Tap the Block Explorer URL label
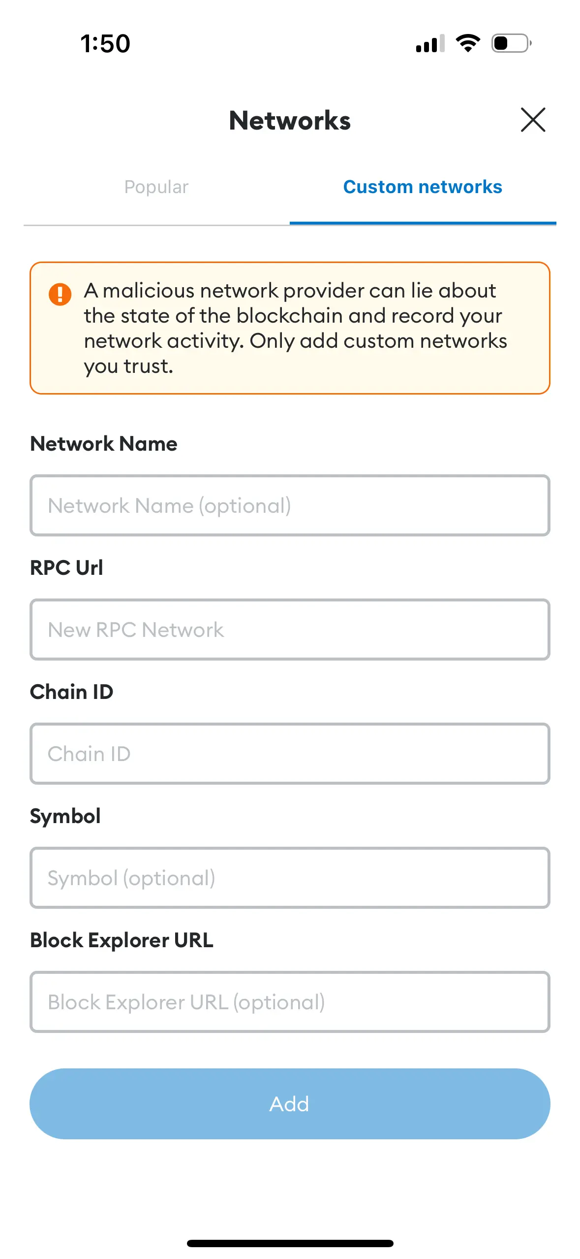The width and height of the screenshot is (580, 1259). click(122, 940)
